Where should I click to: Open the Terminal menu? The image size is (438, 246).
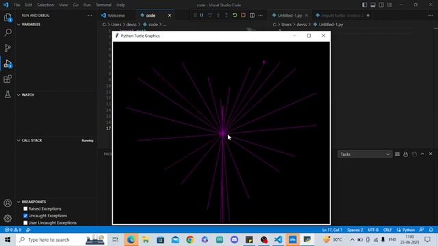coord(103,5)
